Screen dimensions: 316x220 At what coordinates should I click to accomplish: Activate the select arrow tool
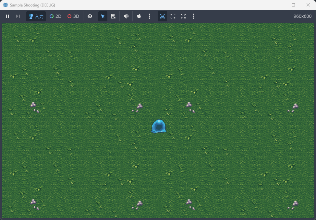click(x=103, y=16)
